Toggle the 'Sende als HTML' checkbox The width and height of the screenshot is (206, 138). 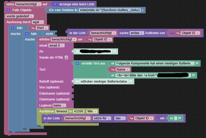click(66, 58)
